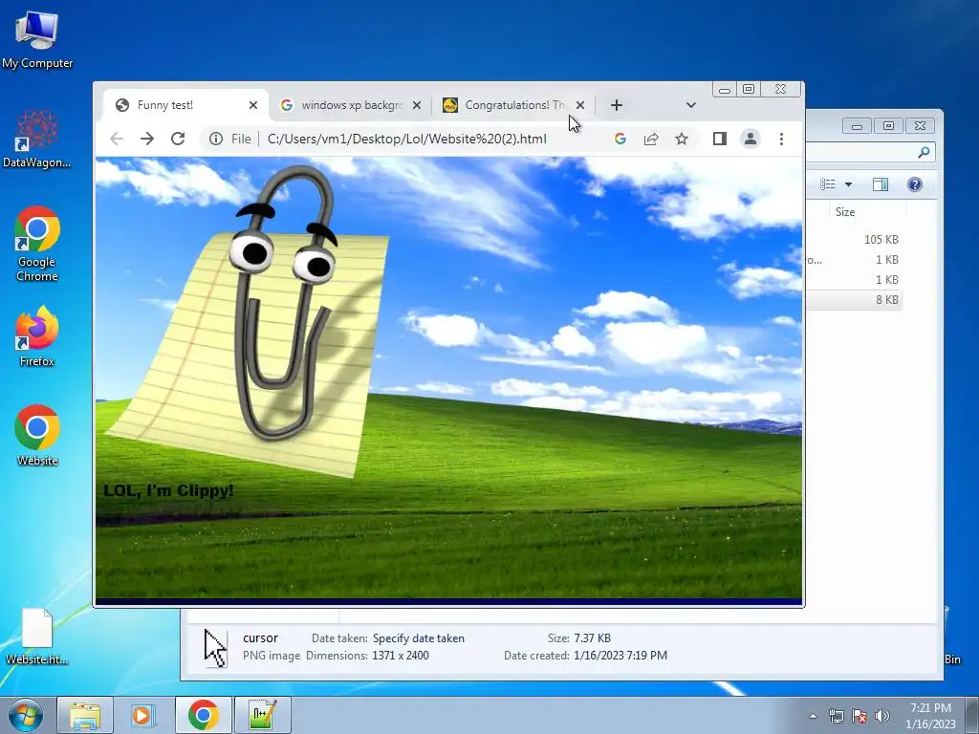Open the Chrome profile avatar menu
Screen dimensions: 979x734
(751, 139)
